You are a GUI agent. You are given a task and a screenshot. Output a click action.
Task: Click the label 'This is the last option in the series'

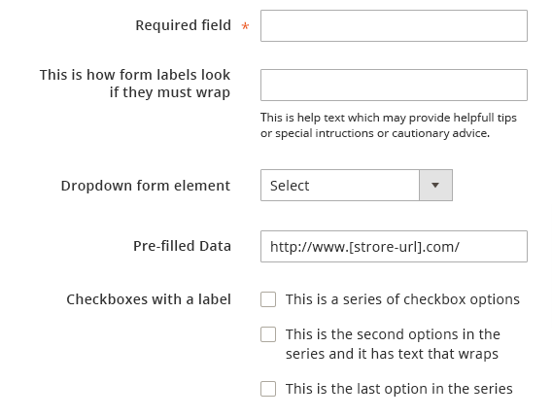click(x=398, y=389)
